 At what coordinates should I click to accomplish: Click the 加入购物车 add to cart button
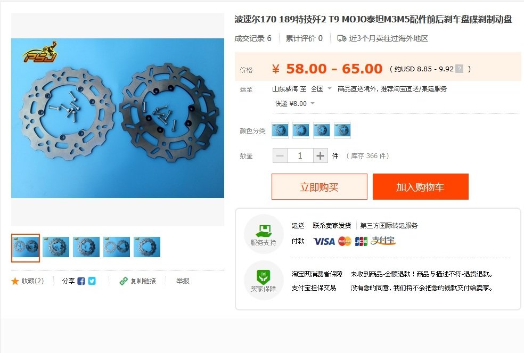pos(420,187)
